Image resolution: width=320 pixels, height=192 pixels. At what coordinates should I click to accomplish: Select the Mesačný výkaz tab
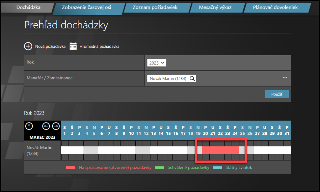point(215,7)
